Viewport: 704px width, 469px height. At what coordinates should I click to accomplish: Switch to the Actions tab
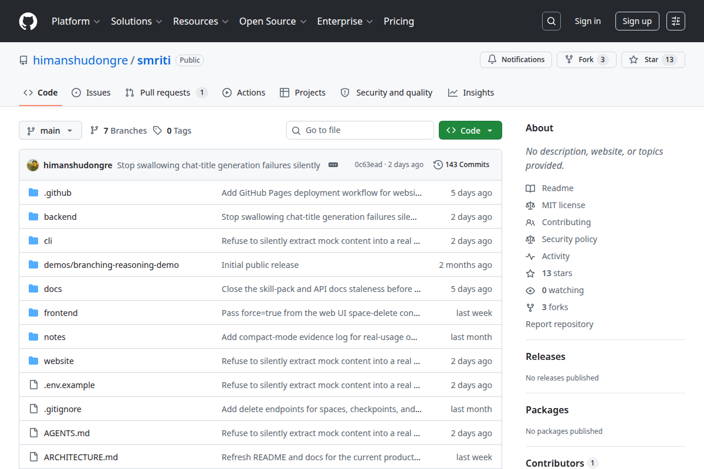(x=243, y=93)
